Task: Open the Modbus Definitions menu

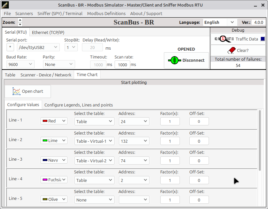Action: (x=106, y=13)
